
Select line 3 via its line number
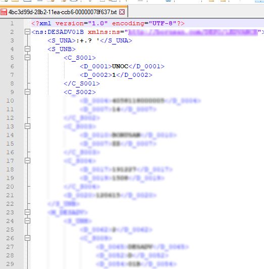[x=12, y=40]
